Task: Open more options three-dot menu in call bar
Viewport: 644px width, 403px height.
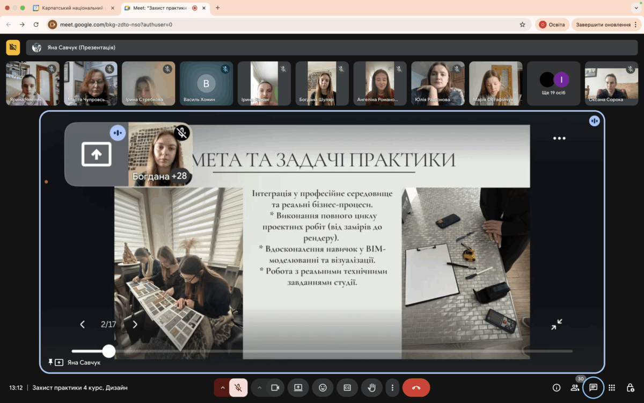Action: (x=392, y=387)
